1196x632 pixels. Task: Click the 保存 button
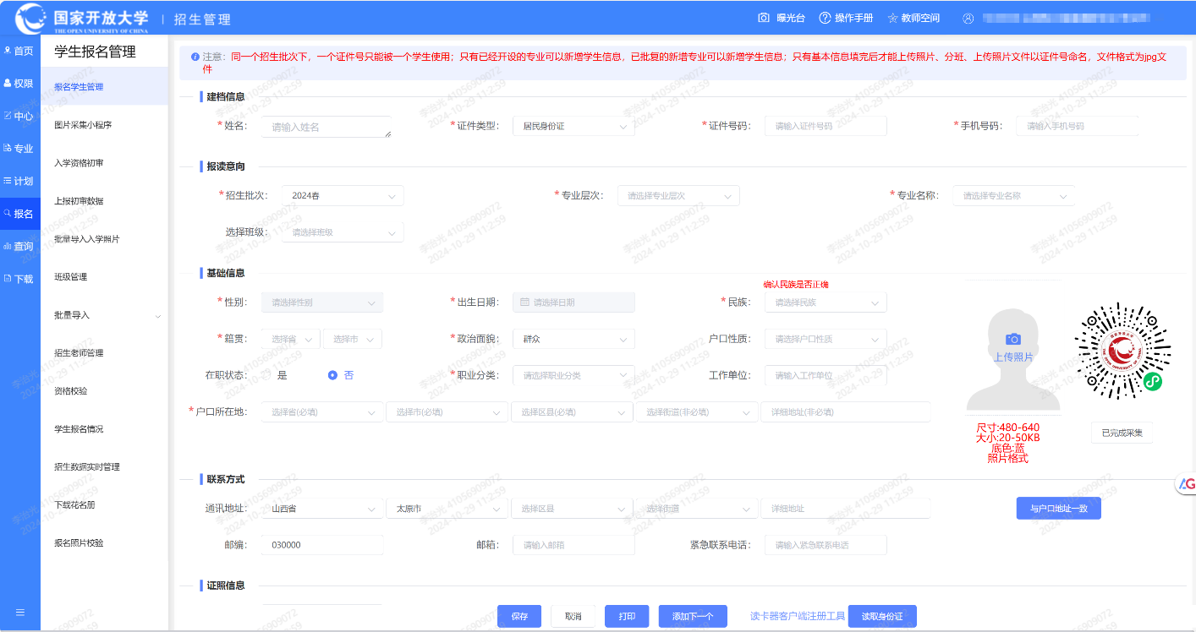click(519, 617)
